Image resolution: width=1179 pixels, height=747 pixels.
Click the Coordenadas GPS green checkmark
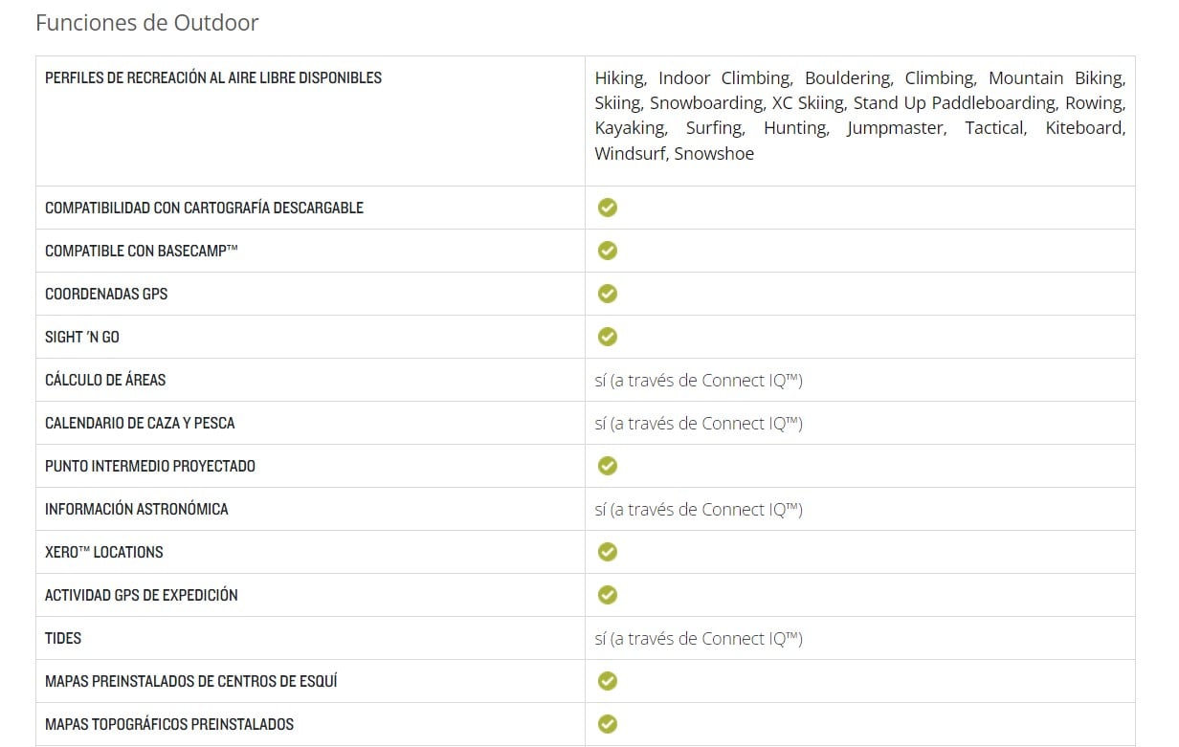[607, 294]
